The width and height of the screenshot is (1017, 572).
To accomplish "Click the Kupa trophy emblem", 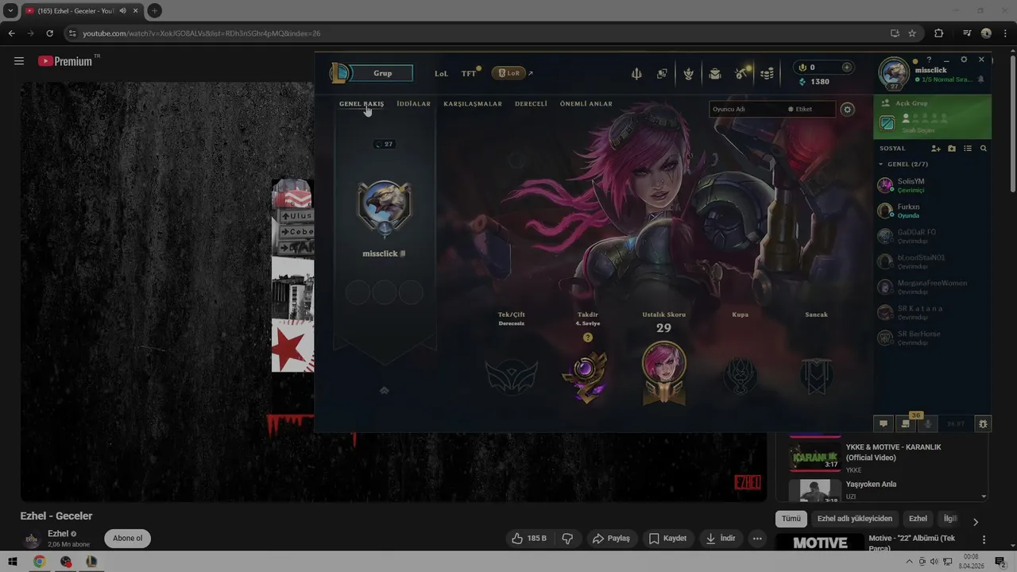I will [740, 377].
